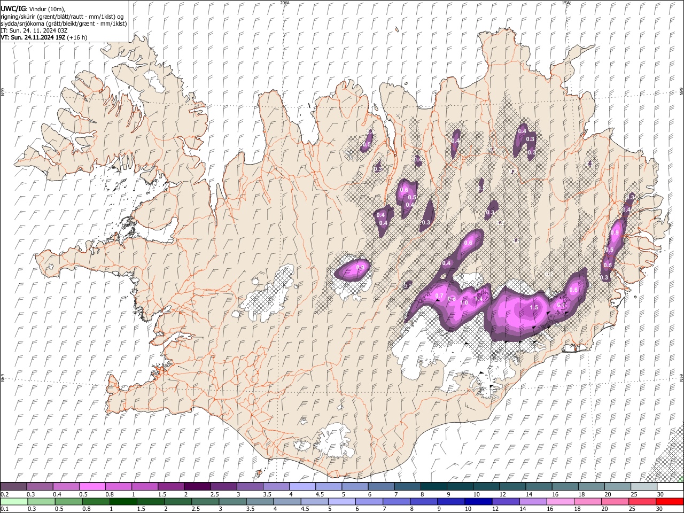
Task: Click the '20W' longitude label
Action: [x=284, y=3]
